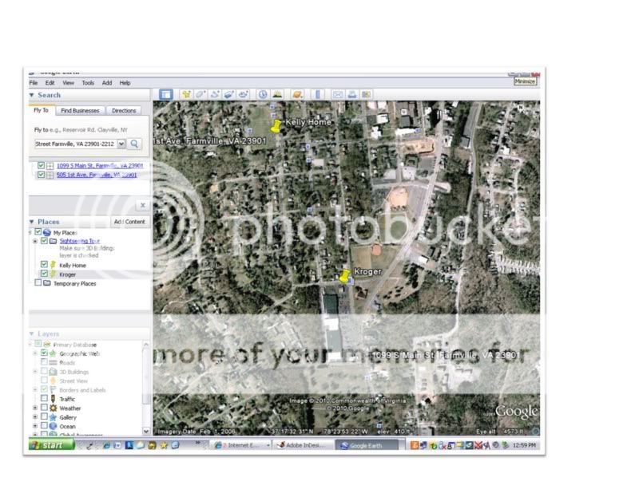The width and height of the screenshot is (639, 493).
Task: Open the 1099 S Main St result link
Action: (100, 166)
